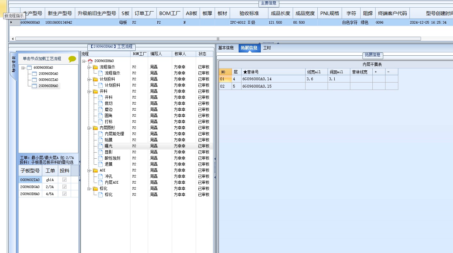Click cell 6G096080A0.14 in film table
Viewport: 453px width, 253px height.
[274, 79]
